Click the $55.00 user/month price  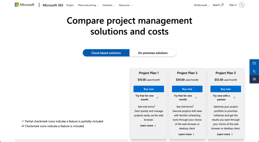pyautogui.click(x=226, y=80)
